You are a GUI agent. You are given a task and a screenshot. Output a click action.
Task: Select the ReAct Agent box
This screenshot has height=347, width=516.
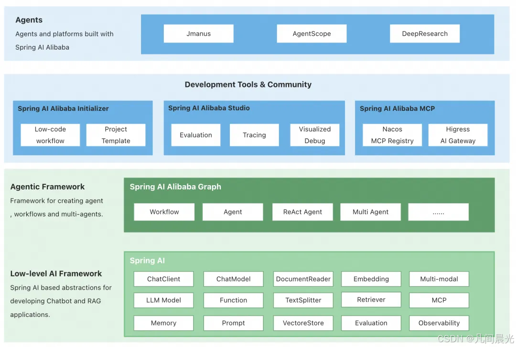pyautogui.click(x=302, y=212)
